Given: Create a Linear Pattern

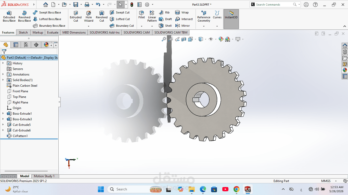Looking at the screenshot, I should click(152, 16).
